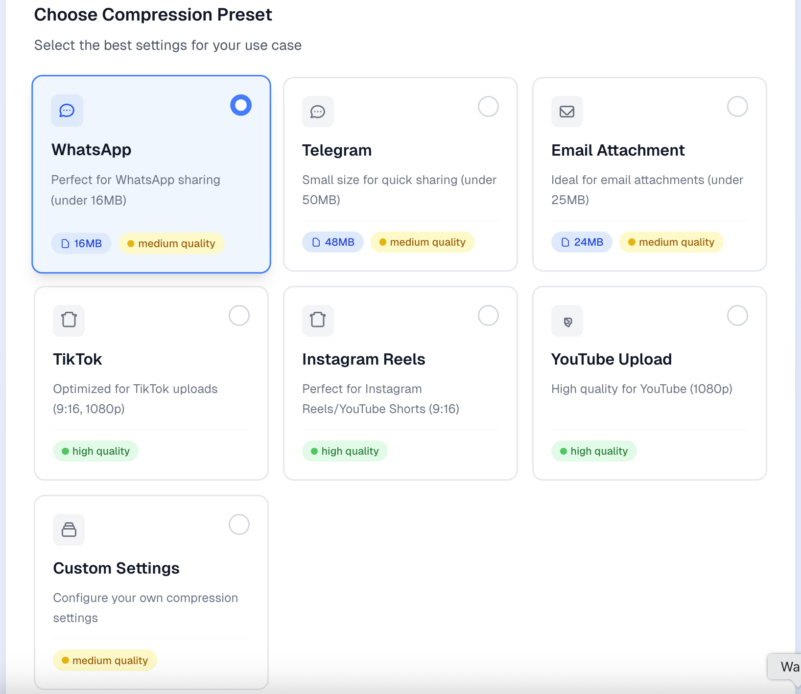Select the YouTube Upload radio button
Image resolution: width=801 pixels, height=694 pixels.
click(737, 315)
